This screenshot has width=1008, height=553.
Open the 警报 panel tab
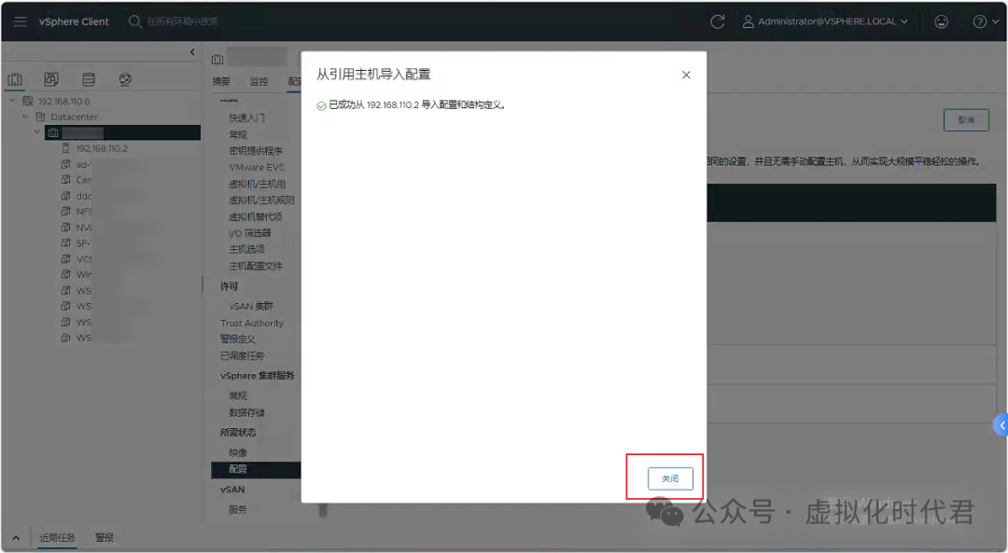point(103,537)
